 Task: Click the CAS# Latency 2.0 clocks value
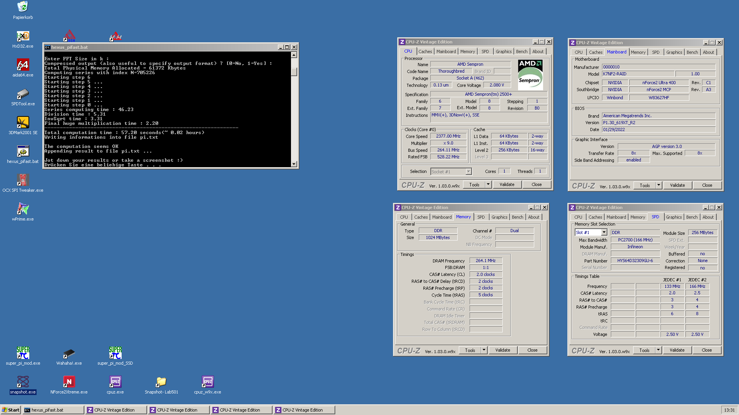(485, 274)
